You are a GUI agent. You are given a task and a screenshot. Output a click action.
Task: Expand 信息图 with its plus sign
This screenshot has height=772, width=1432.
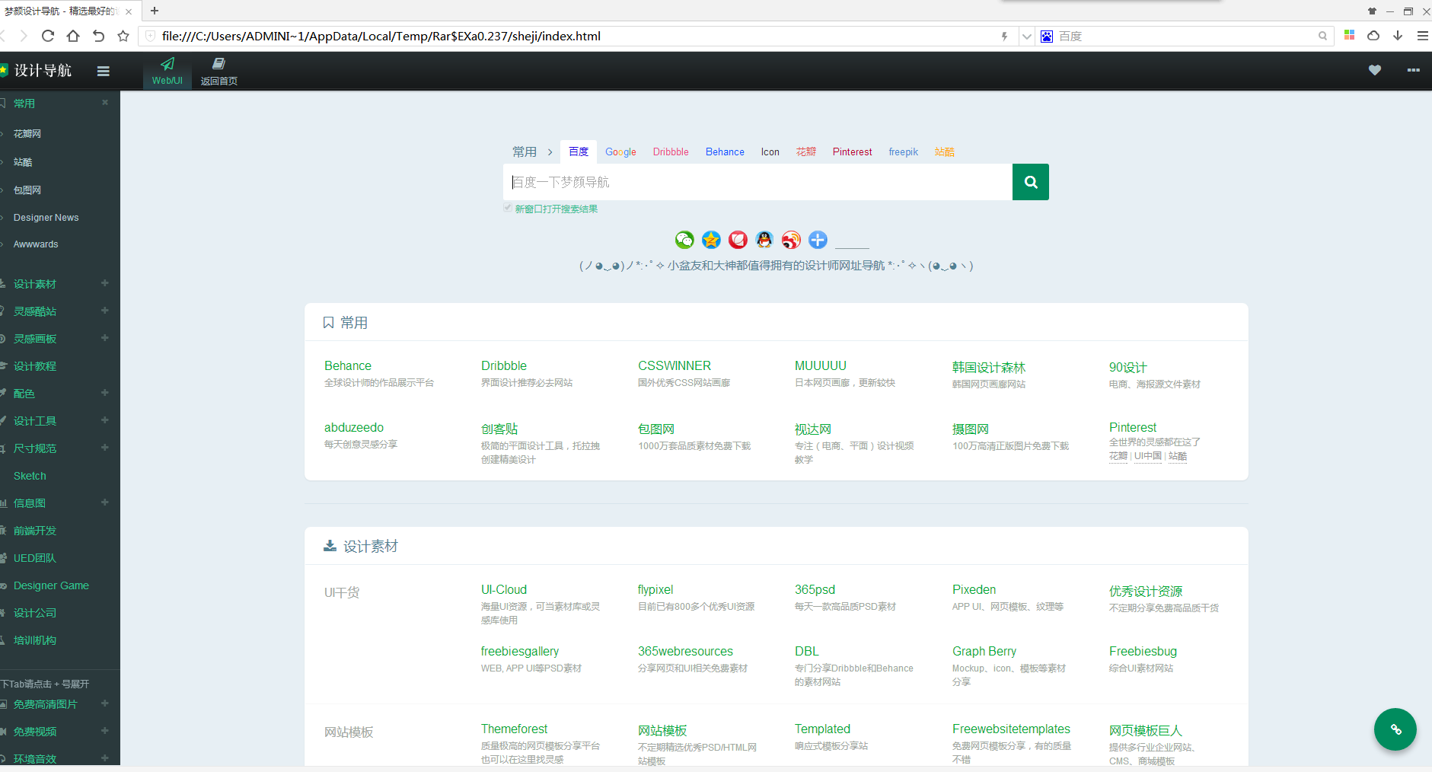tap(105, 502)
